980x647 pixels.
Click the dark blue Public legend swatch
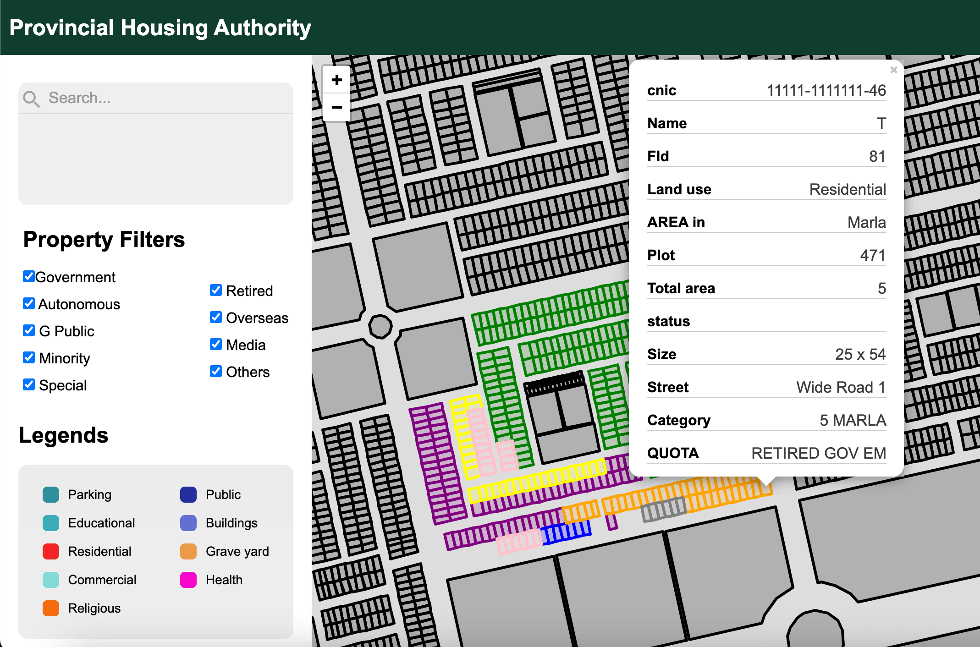pyautogui.click(x=188, y=494)
